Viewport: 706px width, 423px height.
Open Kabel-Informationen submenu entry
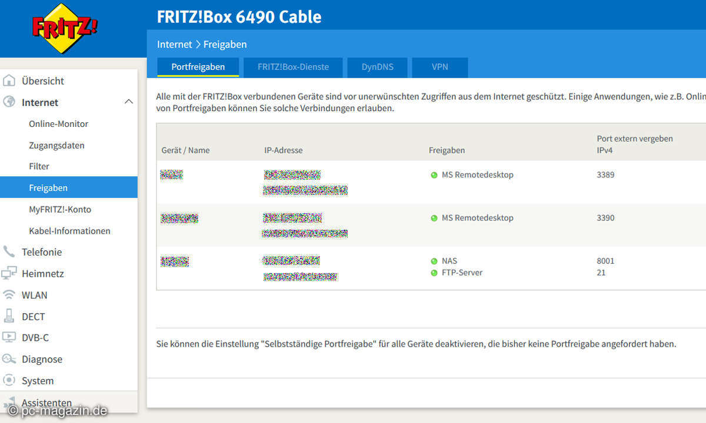click(x=69, y=230)
